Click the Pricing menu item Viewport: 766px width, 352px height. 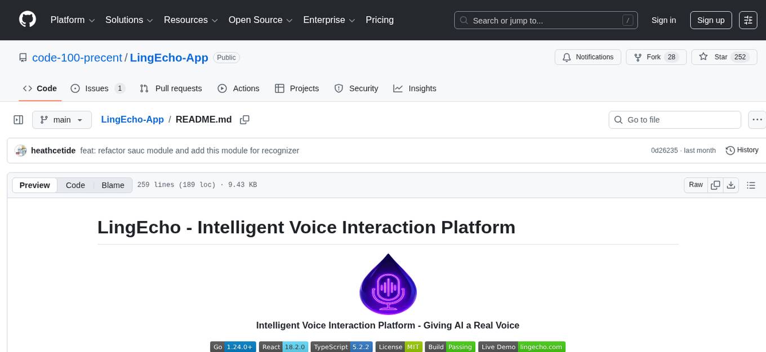coord(380,20)
